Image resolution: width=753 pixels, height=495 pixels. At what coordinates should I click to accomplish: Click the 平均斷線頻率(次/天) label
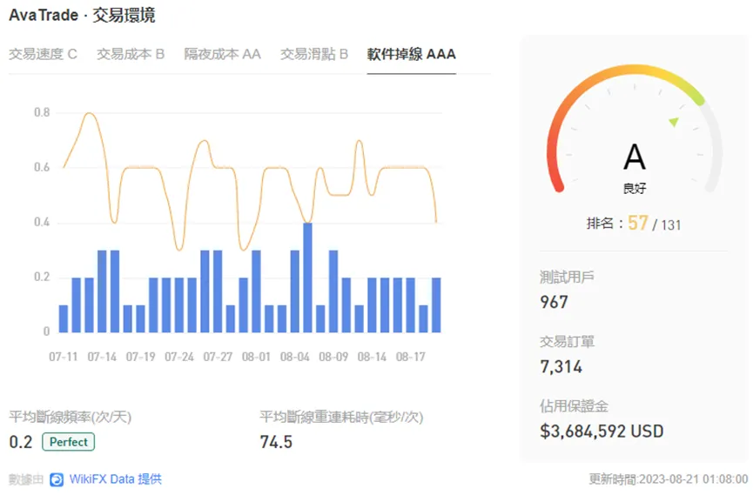click(x=71, y=417)
